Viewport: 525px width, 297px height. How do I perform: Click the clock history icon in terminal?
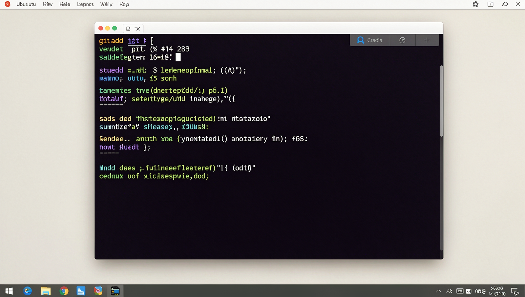[402, 40]
